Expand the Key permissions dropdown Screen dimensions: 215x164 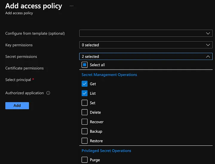146,45
